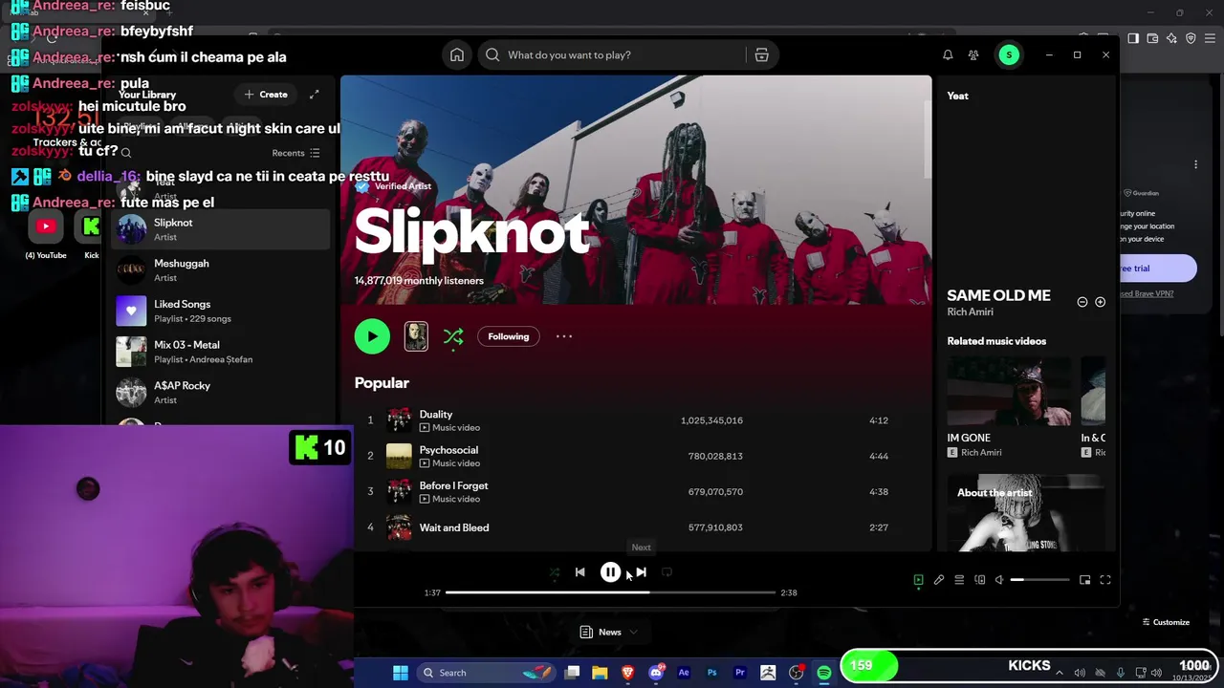Add SAME OLD ME with plus circle icon
1224x688 pixels.
click(1100, 302)
